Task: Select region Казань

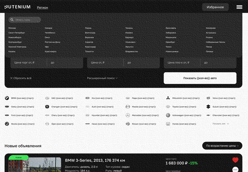Action: 12,52
